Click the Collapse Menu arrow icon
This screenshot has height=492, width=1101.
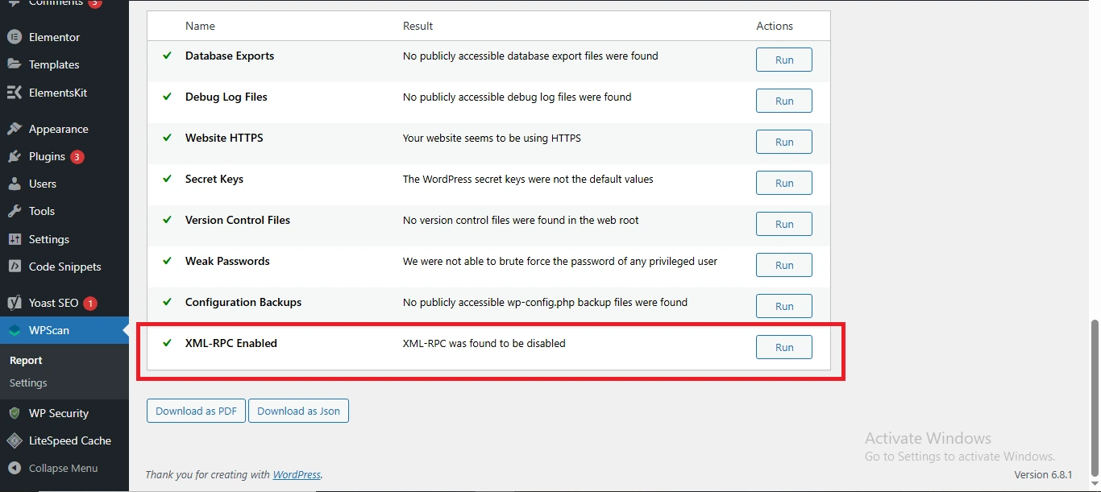pyautogui.click(x=14, y=468)
